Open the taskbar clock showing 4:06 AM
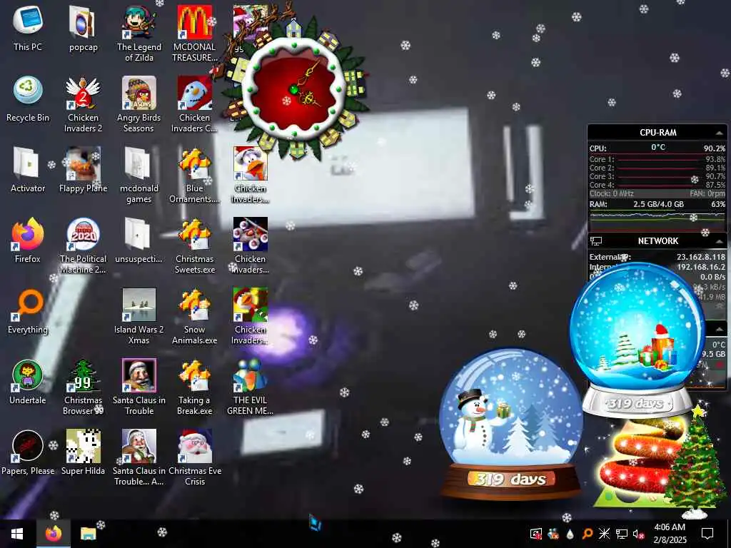Screen dimensions: 731x548 pyautogui.click(x=670, y=534)
